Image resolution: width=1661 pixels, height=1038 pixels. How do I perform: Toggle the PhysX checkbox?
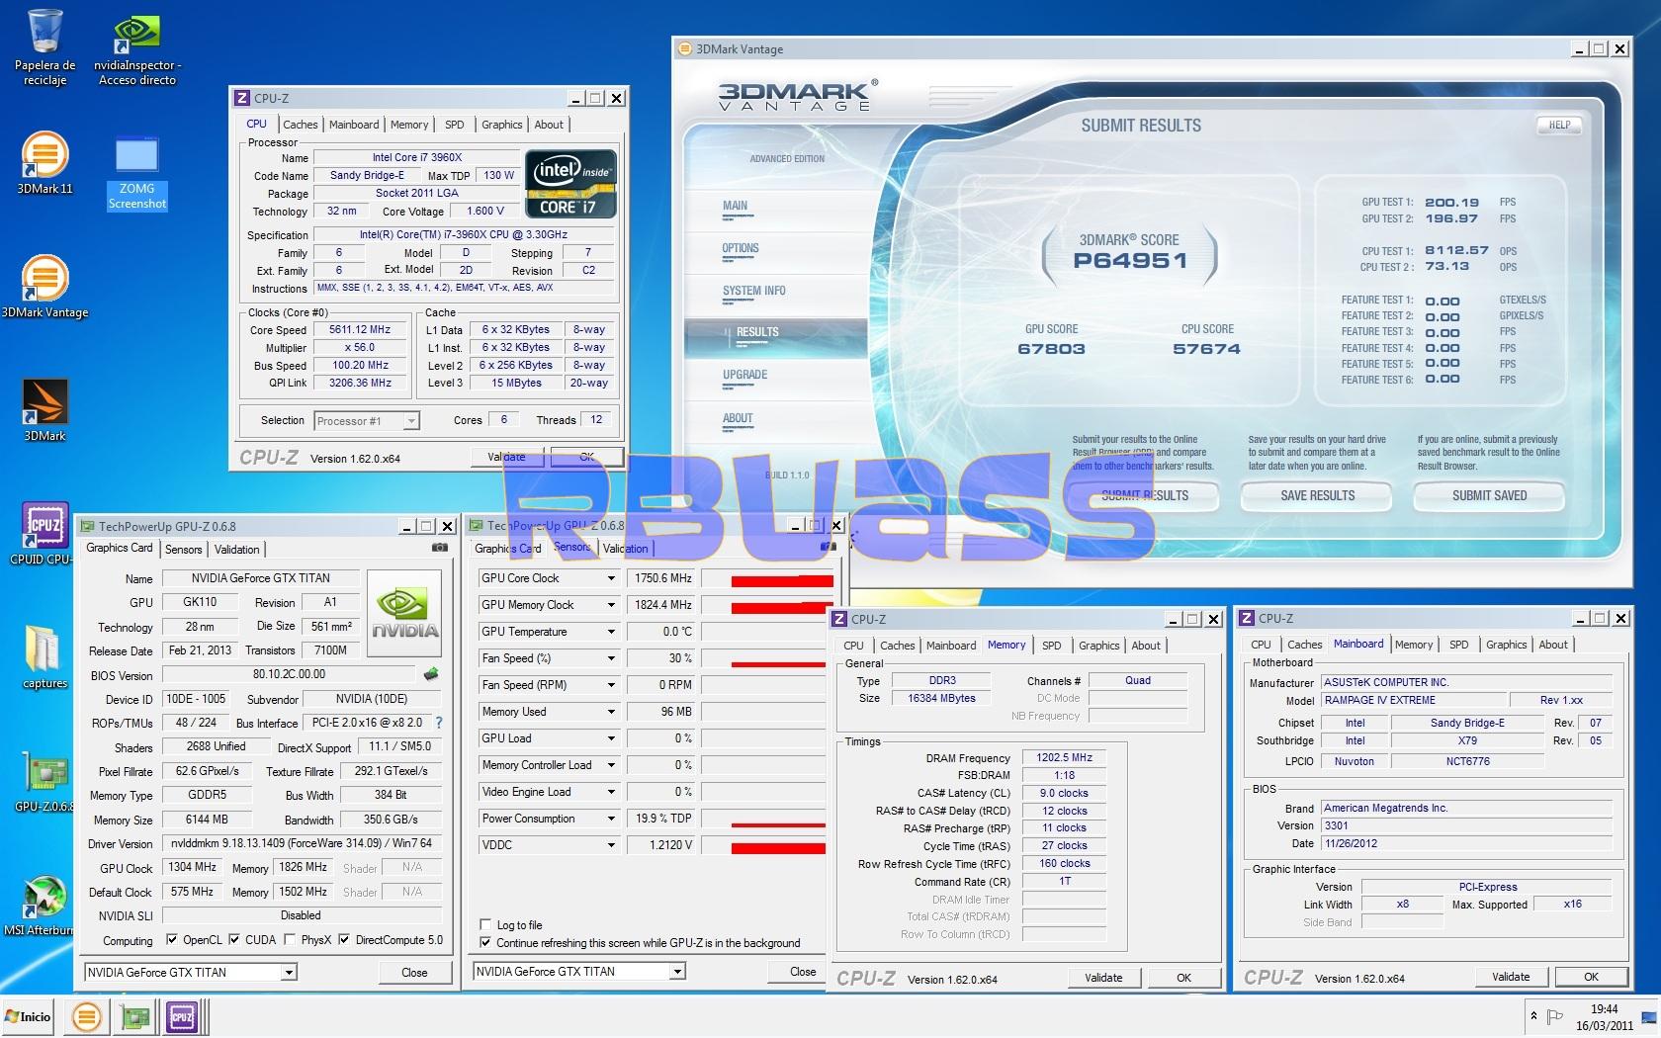point(290,940)
